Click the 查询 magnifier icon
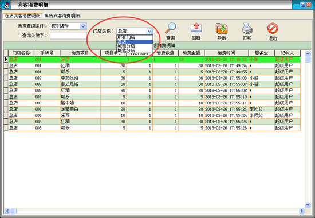Screen dimensions: 315x218 171,28
